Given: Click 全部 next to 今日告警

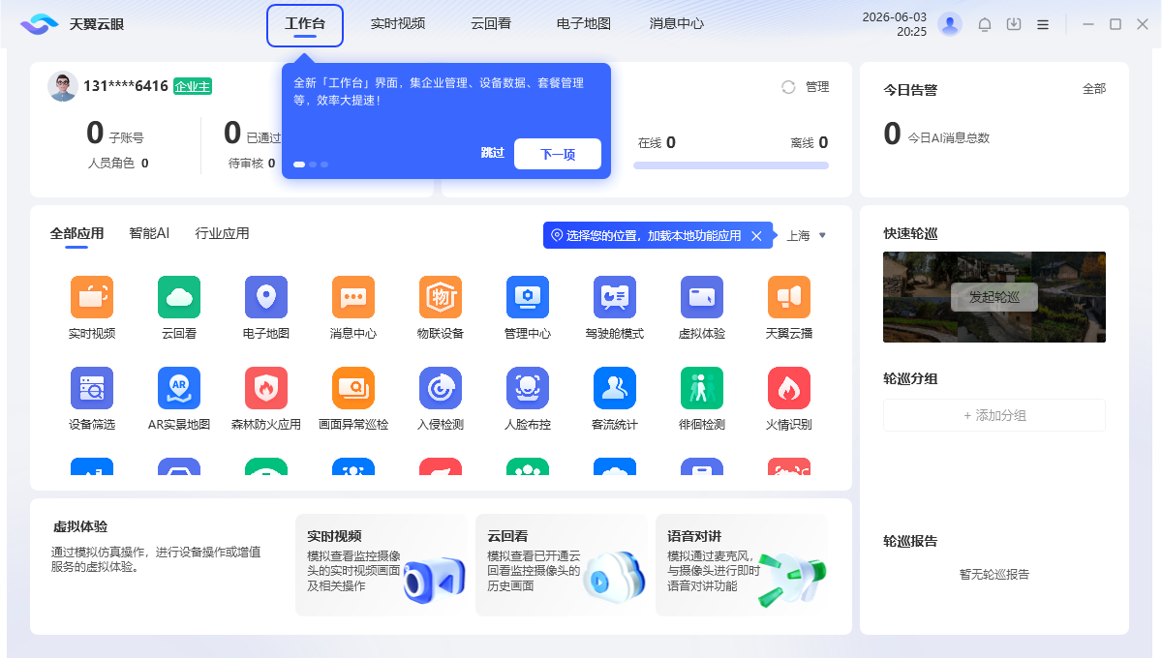Looking at the screenshot, I should click(x=1094, y=89).
